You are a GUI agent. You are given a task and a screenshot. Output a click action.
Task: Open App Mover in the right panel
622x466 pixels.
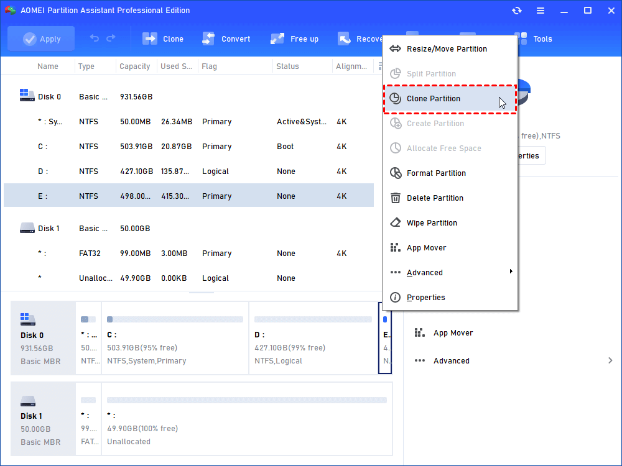[x=453, y=333]
